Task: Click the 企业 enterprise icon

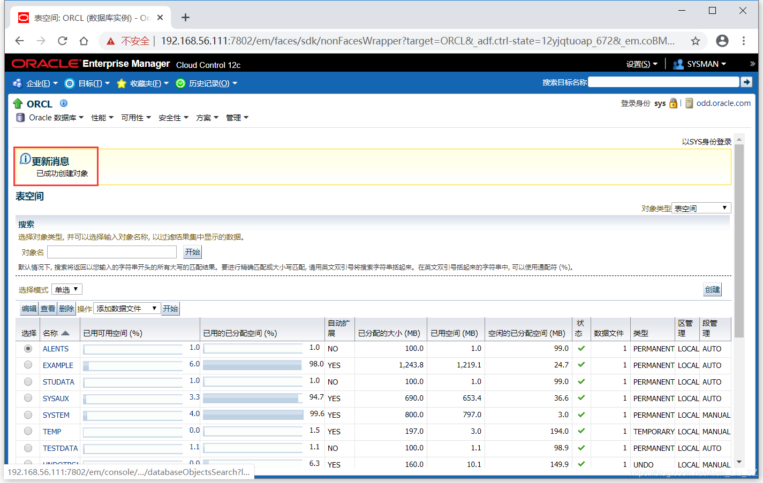Action: tap(18, 83)
